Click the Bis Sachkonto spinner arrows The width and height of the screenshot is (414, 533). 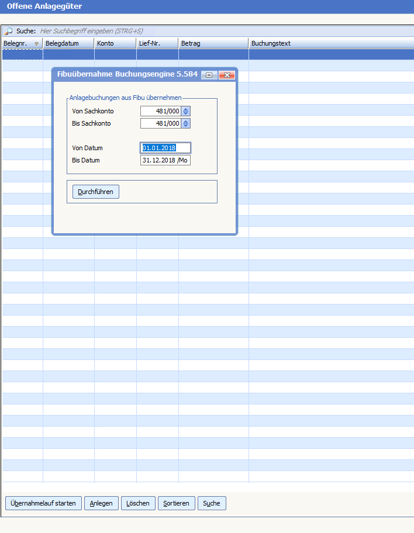click(186, 123)
